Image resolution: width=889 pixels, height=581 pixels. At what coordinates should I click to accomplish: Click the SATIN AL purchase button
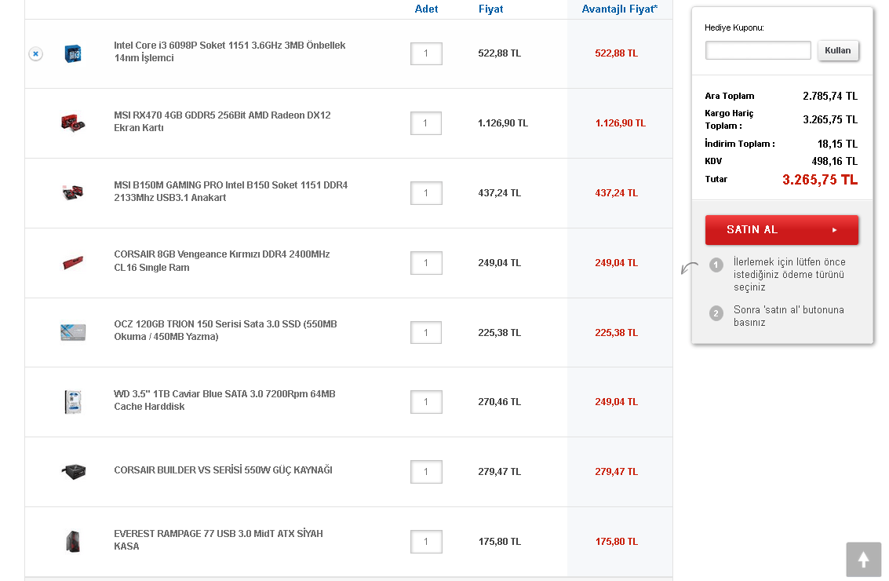coord(782,230)
